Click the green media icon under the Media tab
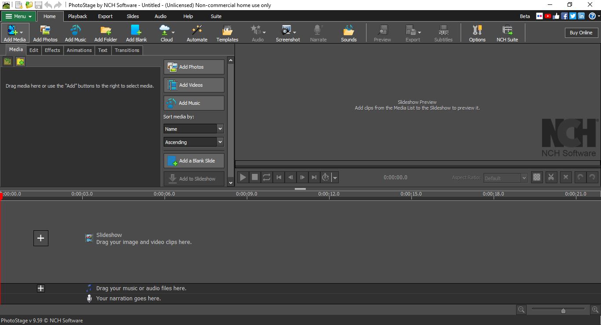This screenshot has height=325, width=601. click(x=7, y=61)
